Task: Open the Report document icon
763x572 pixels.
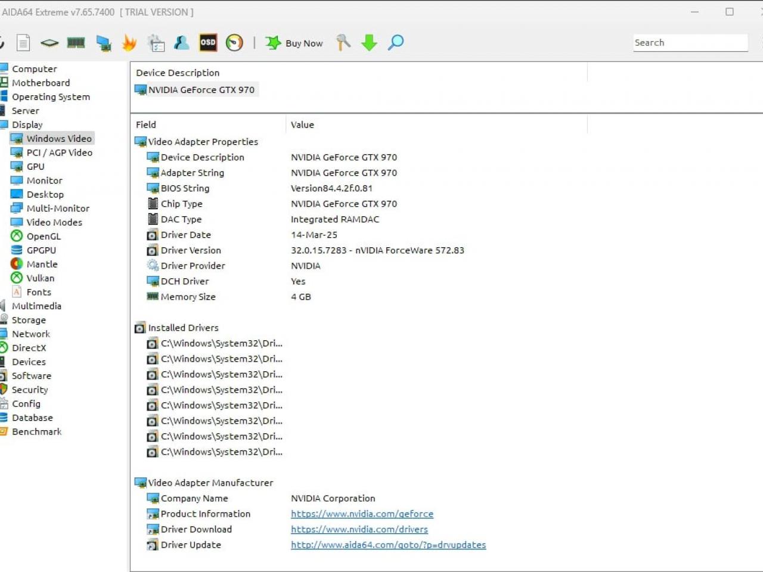Action: point(23,43)
